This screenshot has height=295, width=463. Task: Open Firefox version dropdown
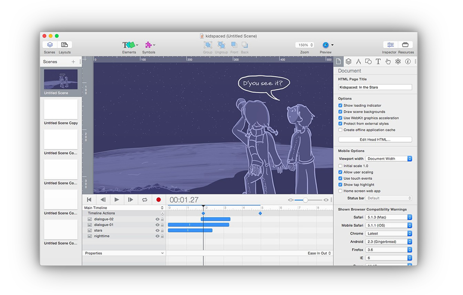click(389, 250)
